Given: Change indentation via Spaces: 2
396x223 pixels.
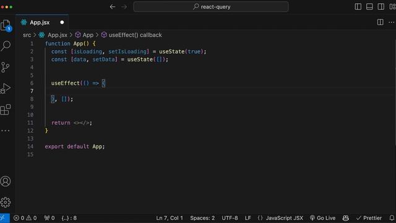Looking at the screenshot, I should click(x=202, y=218).
